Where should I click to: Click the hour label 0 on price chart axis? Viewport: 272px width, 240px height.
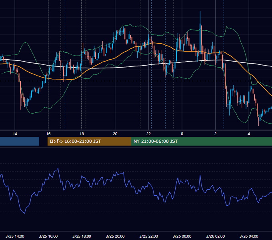(182, 134)
